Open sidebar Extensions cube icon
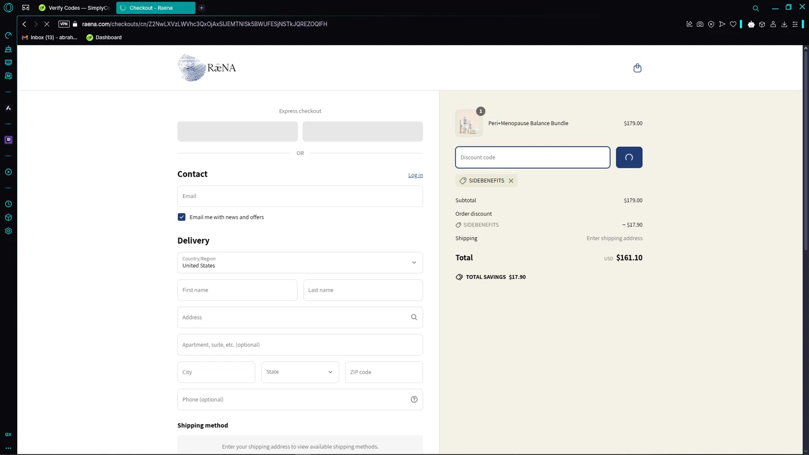This screenshot has height=455, width=809. [8, 218]
